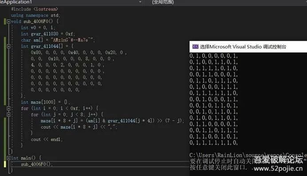Click console output row '0, 1, 0, 0, 0, 1, 1, 1,'
Screen dimensions: 307x176
click(x=213, y=87)
